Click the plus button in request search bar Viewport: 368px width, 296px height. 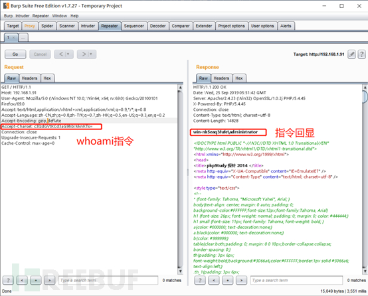(36, 280)
